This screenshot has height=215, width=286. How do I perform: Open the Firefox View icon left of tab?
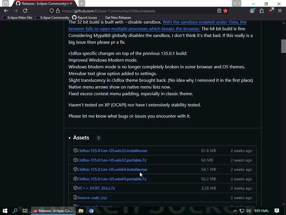(x=6, y=3)
